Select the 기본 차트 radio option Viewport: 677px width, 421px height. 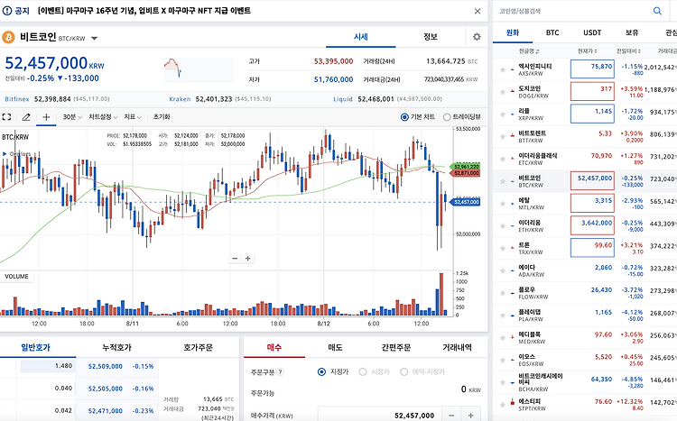404,117
